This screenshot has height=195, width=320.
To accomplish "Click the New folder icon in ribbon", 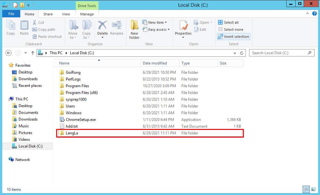I will point(134,30).
